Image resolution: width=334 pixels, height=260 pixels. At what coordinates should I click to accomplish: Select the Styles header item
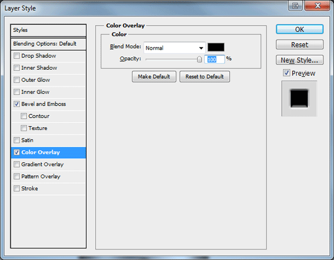[x=48, y=30]
